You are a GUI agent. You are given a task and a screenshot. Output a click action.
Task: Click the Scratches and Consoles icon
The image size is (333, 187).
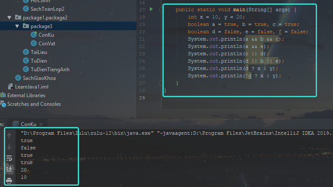pos(3,104)
